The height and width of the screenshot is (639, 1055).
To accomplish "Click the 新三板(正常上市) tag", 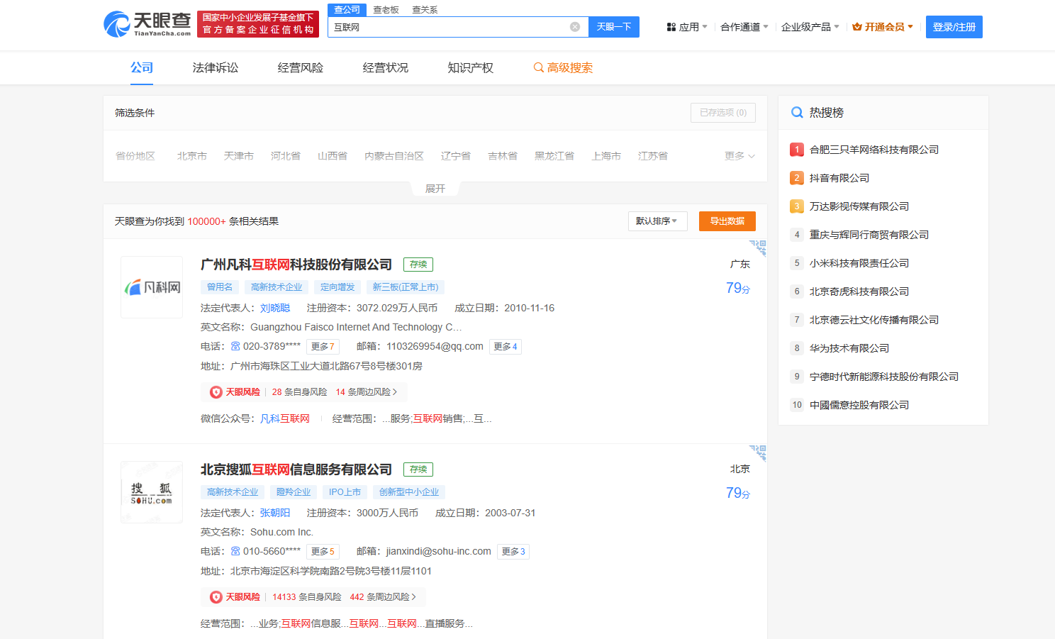I will pyautogui.click(x=406, y=287).
